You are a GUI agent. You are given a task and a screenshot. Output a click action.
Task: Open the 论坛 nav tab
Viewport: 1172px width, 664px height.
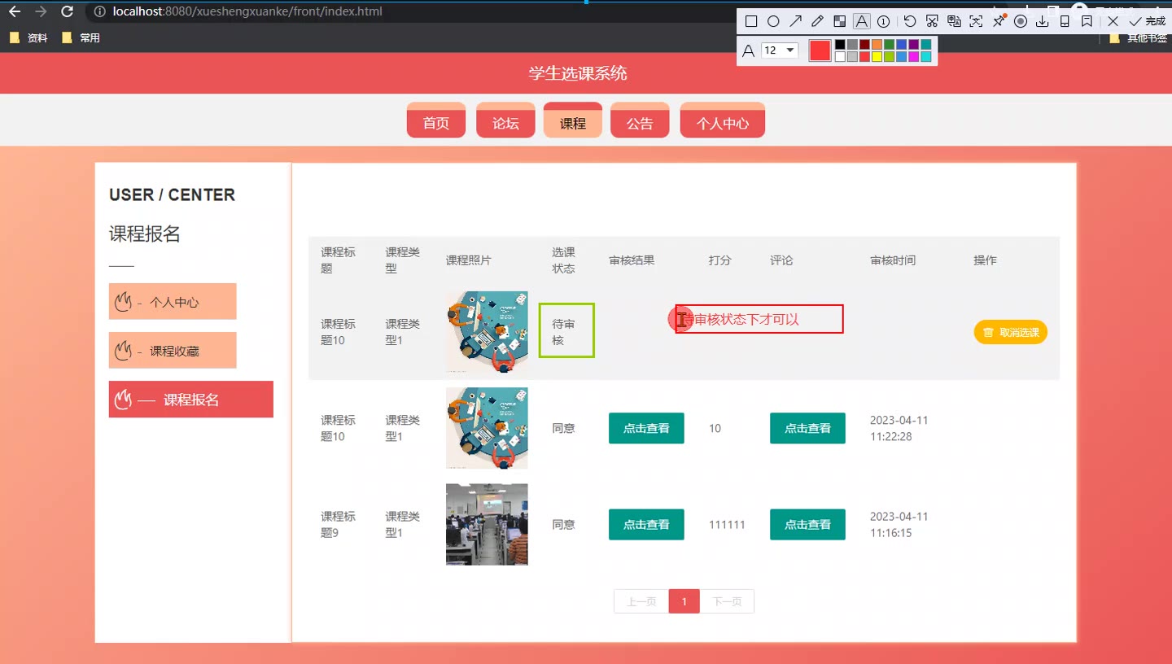tap(505, 121)
